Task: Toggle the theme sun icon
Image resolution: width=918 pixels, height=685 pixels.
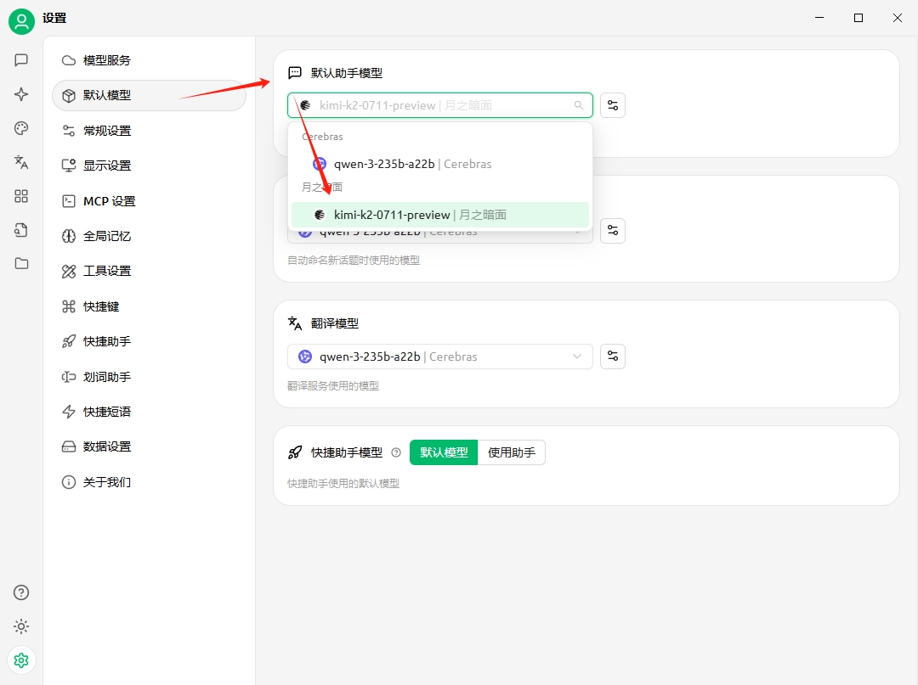Action: tap(21, 626)
